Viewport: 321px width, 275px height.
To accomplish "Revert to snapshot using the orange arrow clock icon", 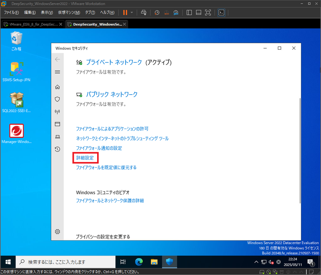I will click(167, 13).
